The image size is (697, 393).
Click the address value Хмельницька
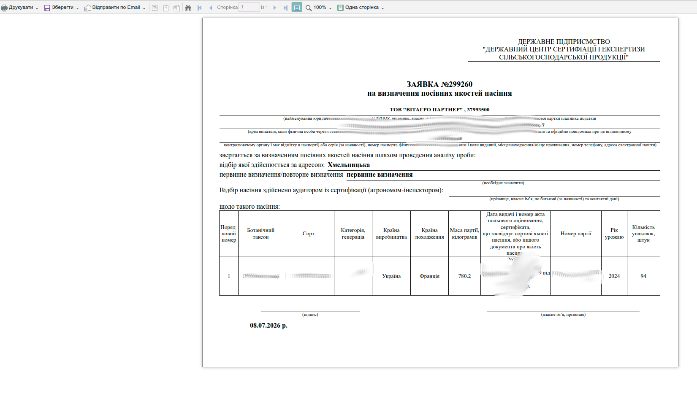coord(349,165)
